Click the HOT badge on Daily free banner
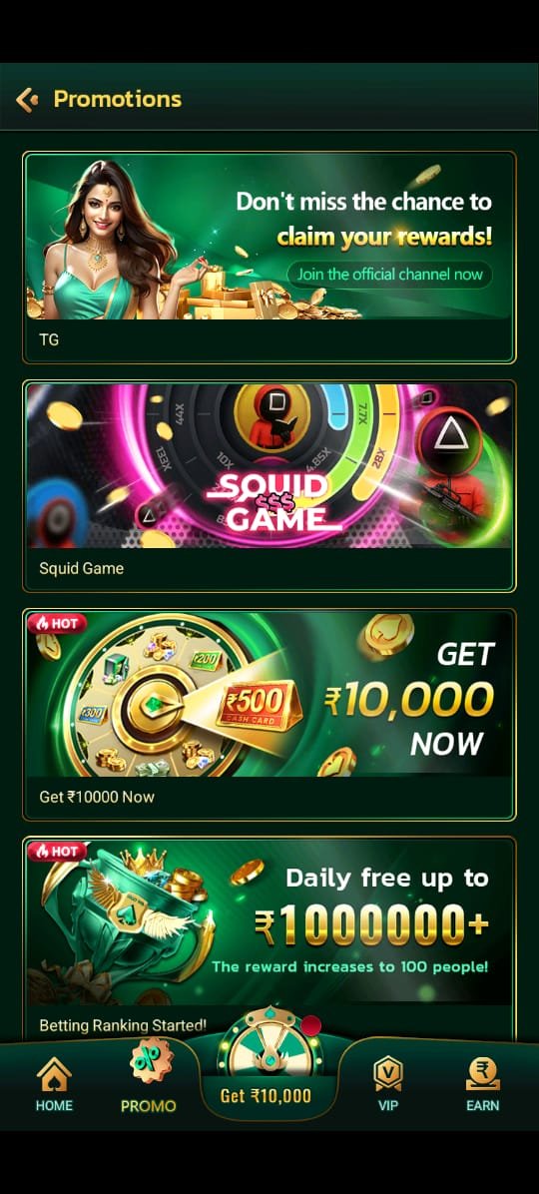 56,851
